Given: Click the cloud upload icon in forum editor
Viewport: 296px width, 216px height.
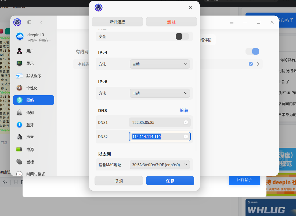Looking at the screenshot, I should click(5, 182).
